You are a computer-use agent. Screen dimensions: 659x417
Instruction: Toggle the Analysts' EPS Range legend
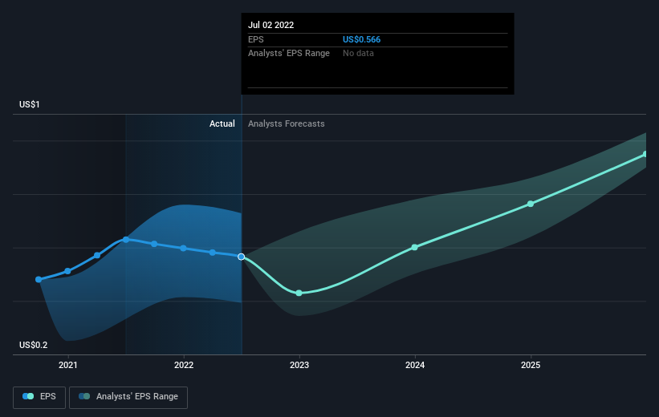click(x=128, y=397)
